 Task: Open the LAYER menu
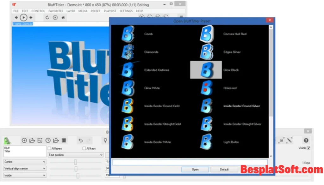[71, 11]
